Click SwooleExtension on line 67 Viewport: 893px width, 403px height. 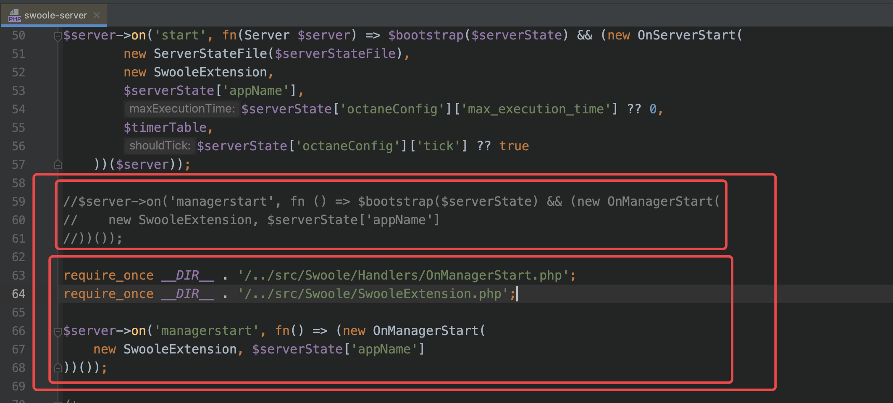[180, 349]
